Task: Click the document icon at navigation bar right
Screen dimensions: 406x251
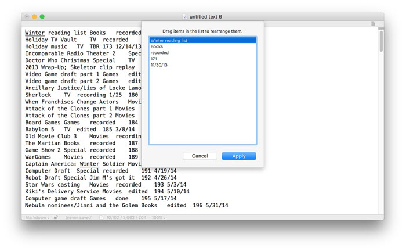Action: (x=373, y=24)
